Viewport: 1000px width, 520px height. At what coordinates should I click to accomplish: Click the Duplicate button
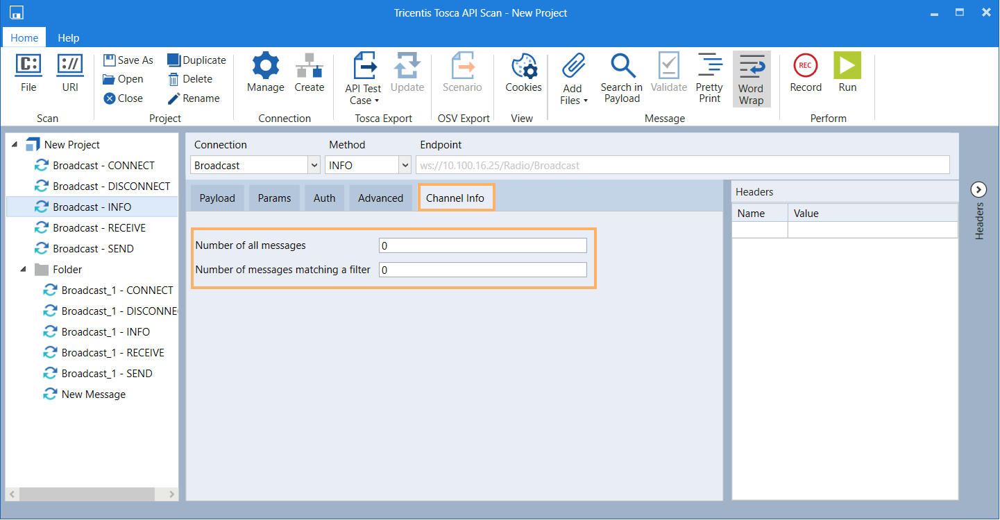(x=196, y=60)
